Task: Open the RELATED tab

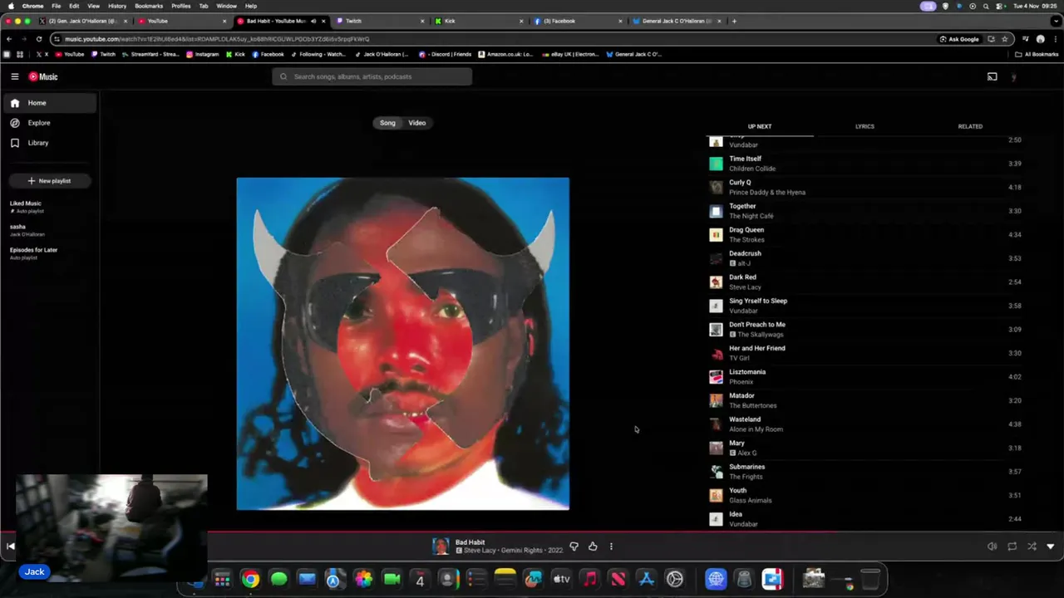Action: [970, 126]
